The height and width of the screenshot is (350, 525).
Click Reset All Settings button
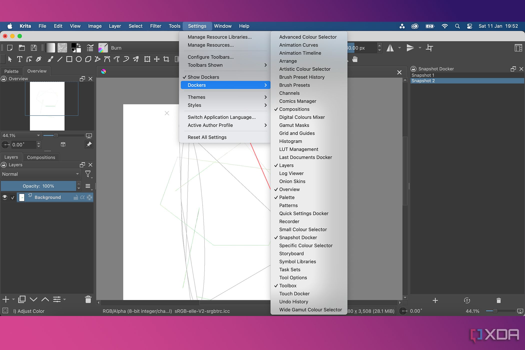tap(206, 137)
